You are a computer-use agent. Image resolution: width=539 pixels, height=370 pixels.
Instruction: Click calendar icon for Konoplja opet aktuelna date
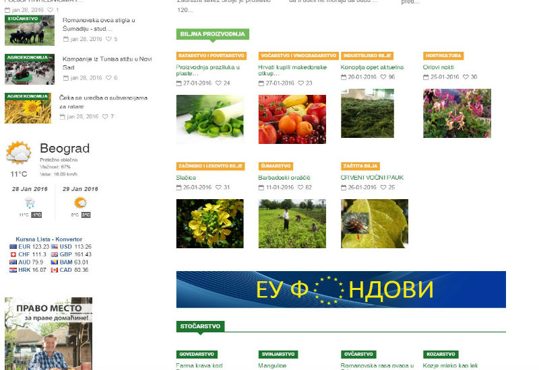344,77
